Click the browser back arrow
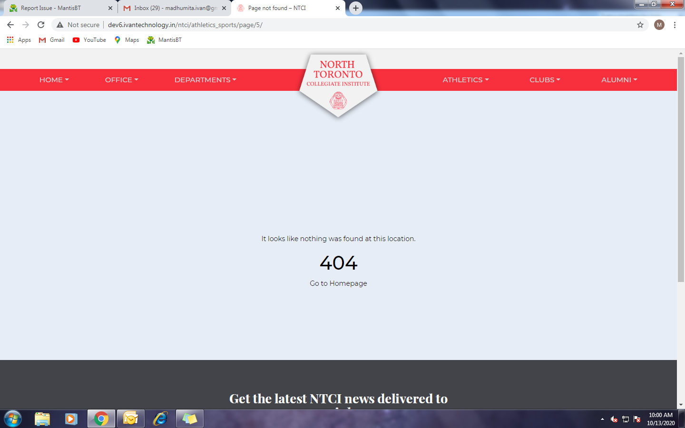 pyautogui.click(x=10, y=25)
